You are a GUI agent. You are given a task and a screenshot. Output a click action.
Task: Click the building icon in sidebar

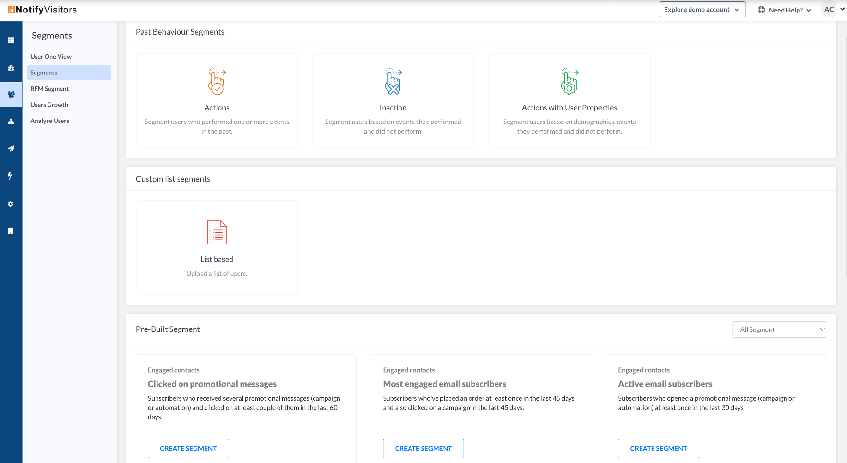pos(11,231)
